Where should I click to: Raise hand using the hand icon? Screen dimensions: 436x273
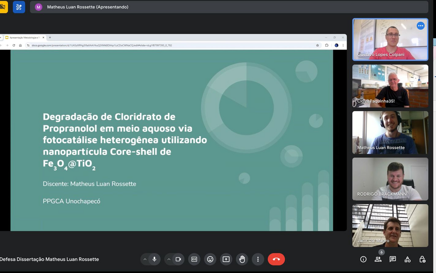(x=242, y=259)
